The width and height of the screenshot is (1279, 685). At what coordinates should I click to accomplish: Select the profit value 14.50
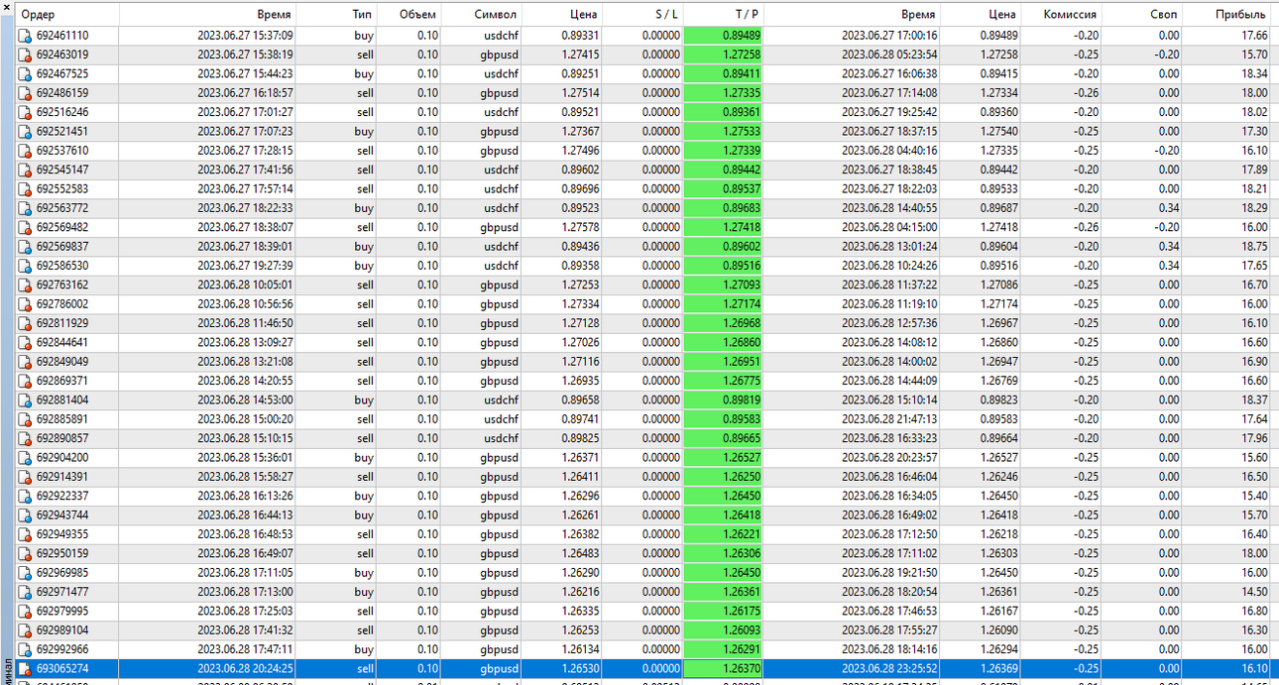click(x=1254, y=591)
